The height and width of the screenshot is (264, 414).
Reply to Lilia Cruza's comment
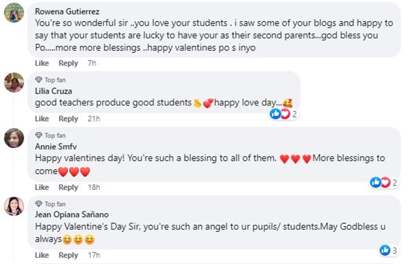point(68,118)
